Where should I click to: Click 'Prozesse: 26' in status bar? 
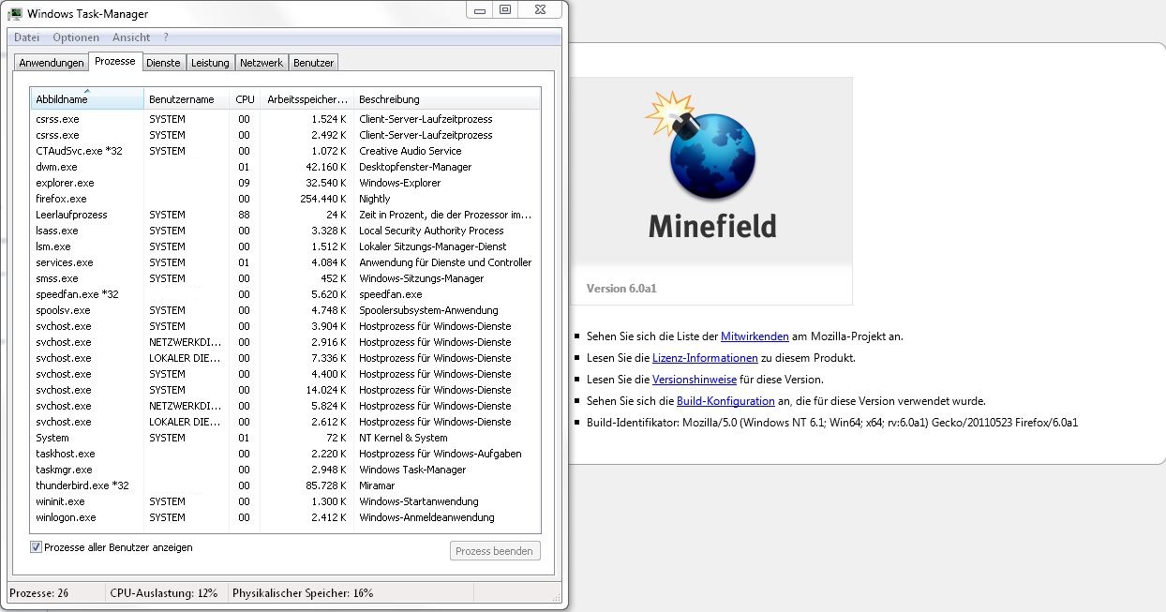click(39, 593)
